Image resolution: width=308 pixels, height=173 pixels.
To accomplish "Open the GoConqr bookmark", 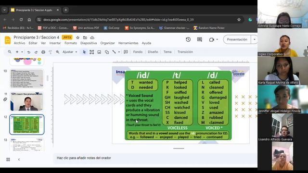I will tap(112, 28).
